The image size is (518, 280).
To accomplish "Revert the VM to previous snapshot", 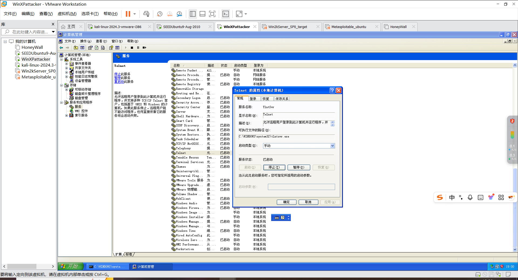I will point(169,14).
